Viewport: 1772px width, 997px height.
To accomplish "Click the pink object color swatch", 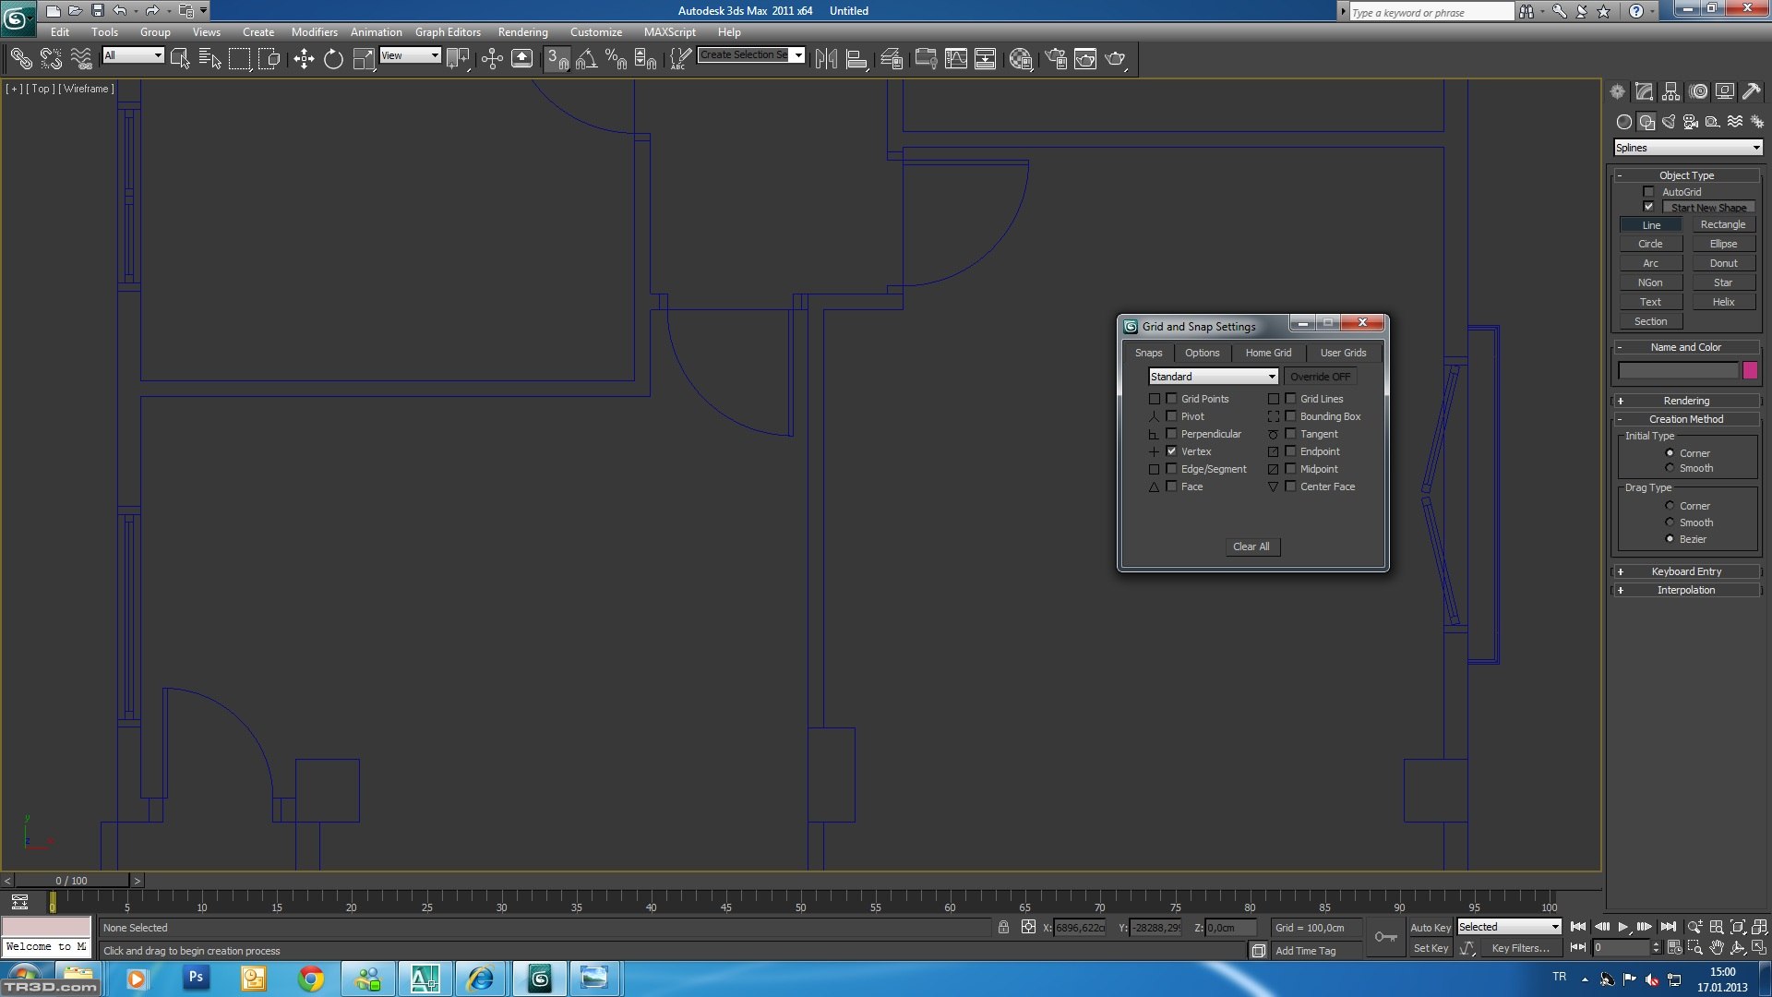I will 1750,370.
